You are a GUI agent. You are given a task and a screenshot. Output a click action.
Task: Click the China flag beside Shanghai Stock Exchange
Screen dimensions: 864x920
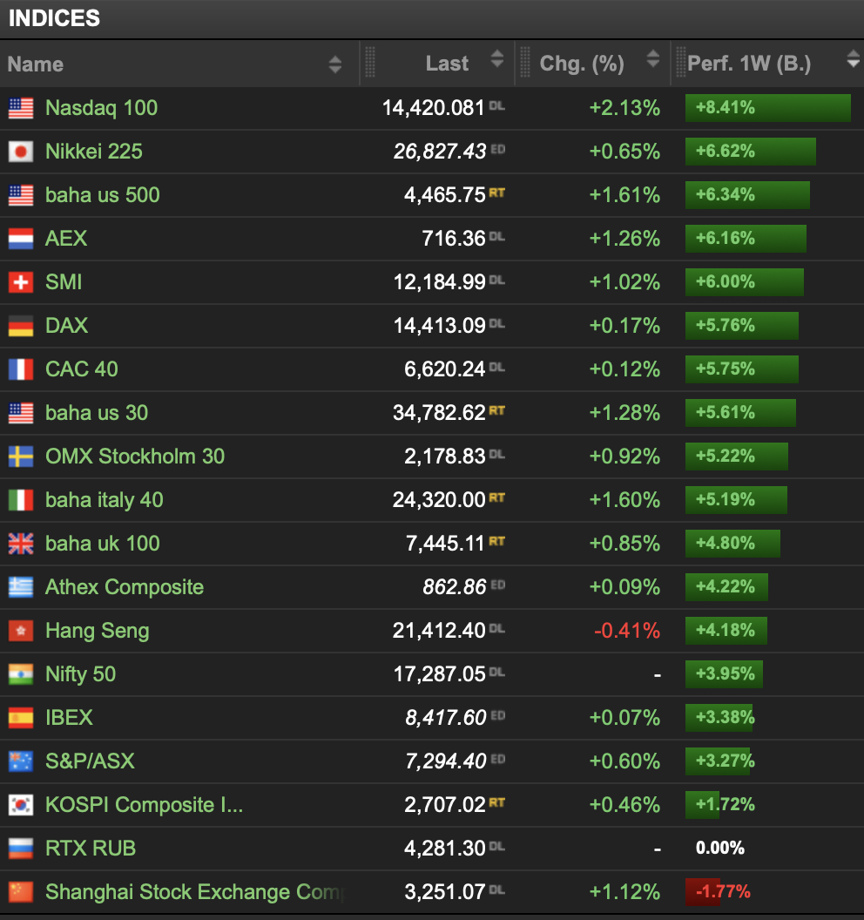[x=21, y=892]
